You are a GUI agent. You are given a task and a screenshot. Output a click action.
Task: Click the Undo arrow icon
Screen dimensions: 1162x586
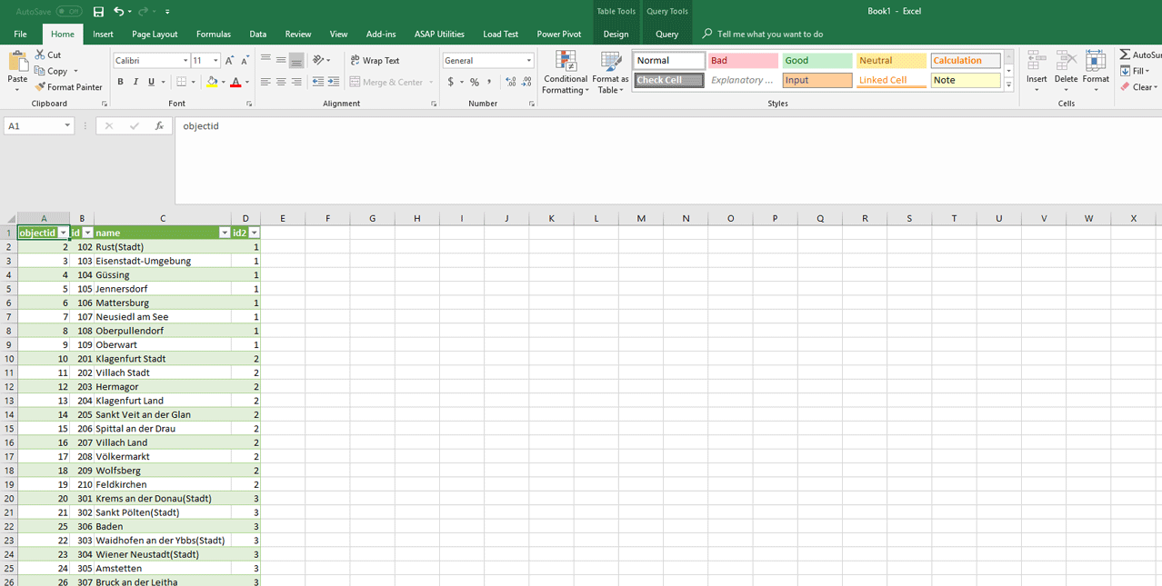click(118, 11)
